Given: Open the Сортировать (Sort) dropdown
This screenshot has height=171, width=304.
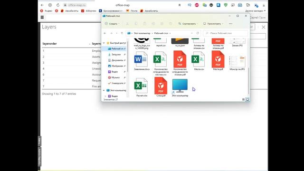Looking at the screenshot, I should 188,24.
